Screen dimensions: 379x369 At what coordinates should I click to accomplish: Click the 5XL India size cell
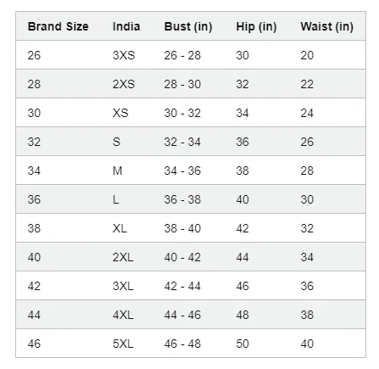(123, 344)
